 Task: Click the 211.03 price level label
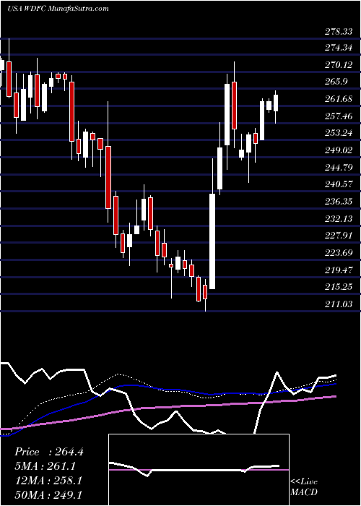[338, 304]
